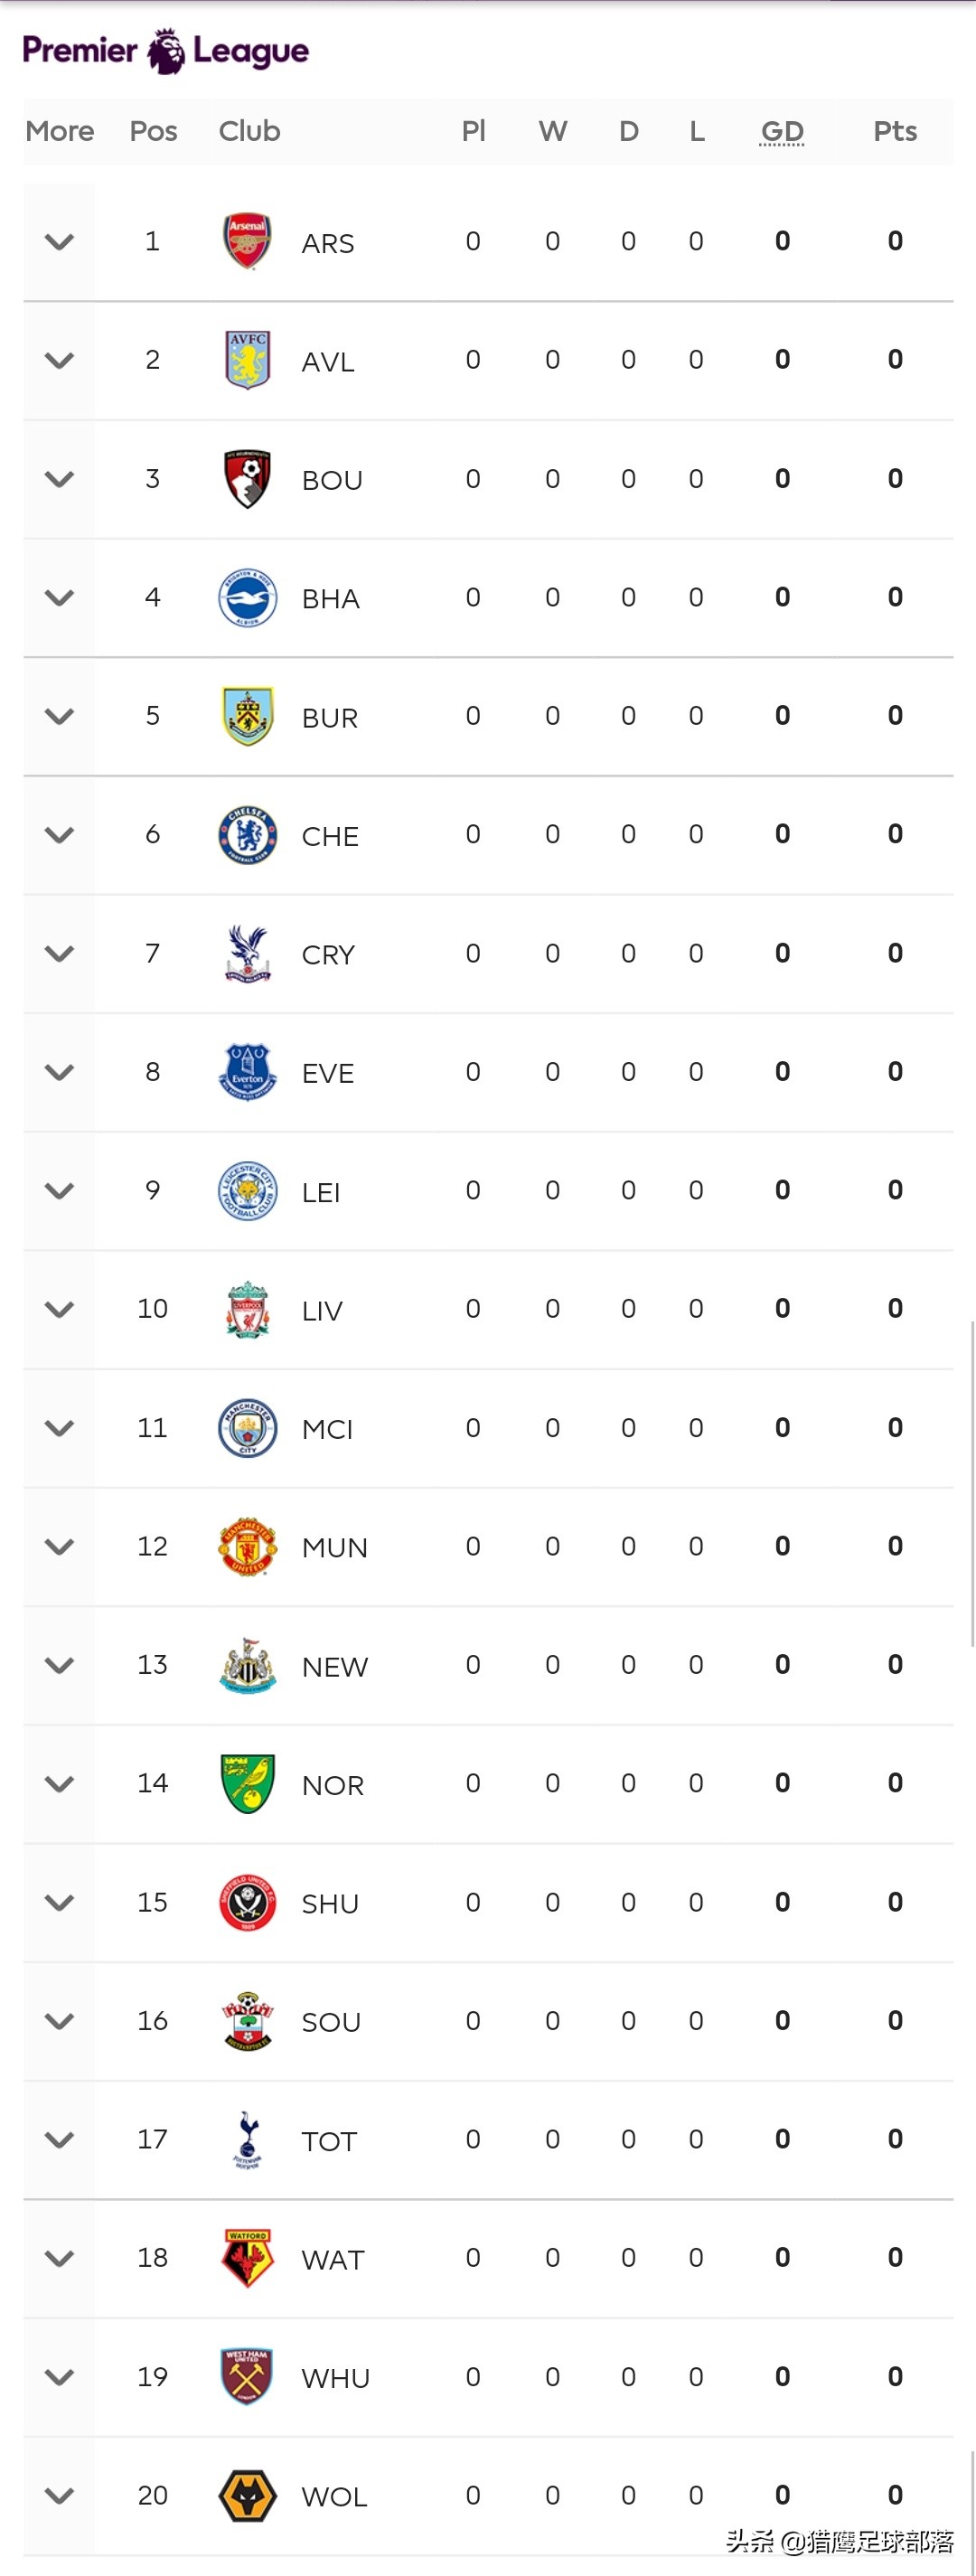Click the Wolves wolf-head badge

(x=247, y=2495)
